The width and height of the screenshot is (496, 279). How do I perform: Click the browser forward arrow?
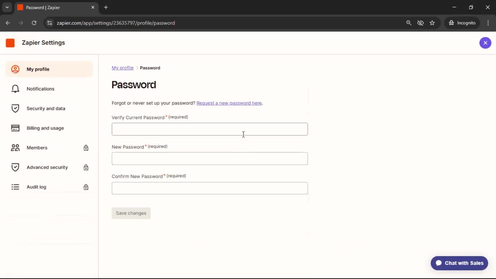(x=21, y=23)
